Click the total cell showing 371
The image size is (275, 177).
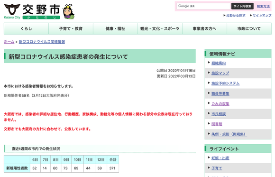pyautogui.click(x=113, y=168)
